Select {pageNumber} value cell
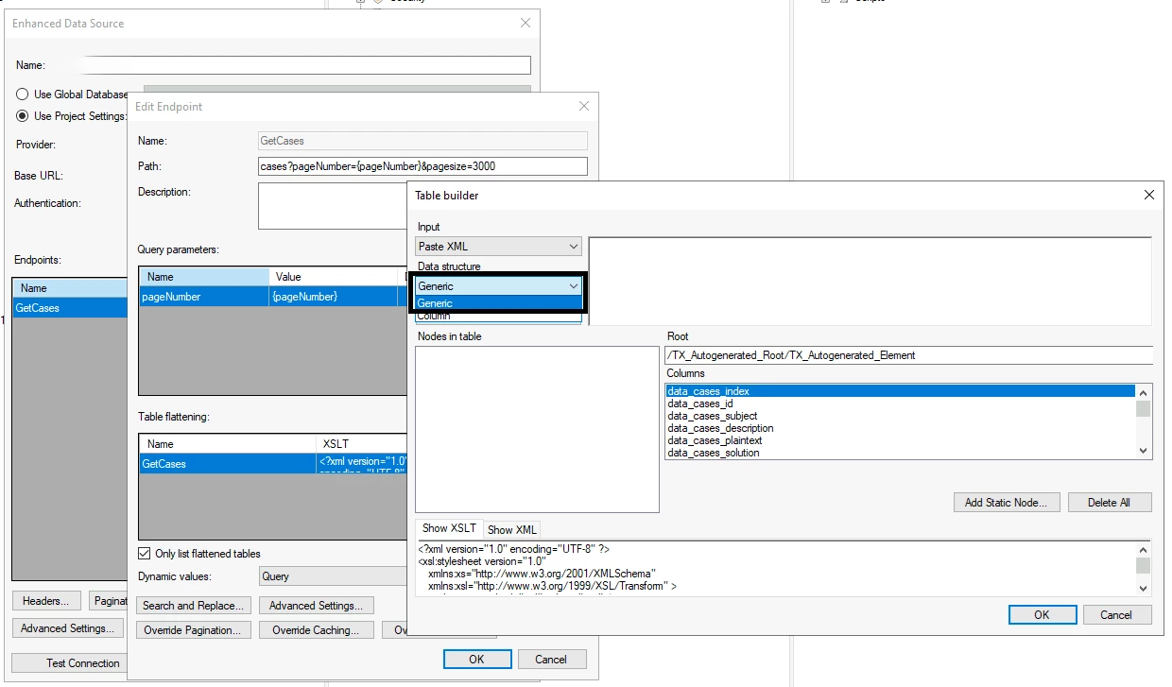Screen dimensions: 1172x687 (336, 297)
